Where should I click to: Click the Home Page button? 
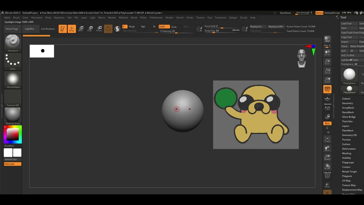[12, 29]
